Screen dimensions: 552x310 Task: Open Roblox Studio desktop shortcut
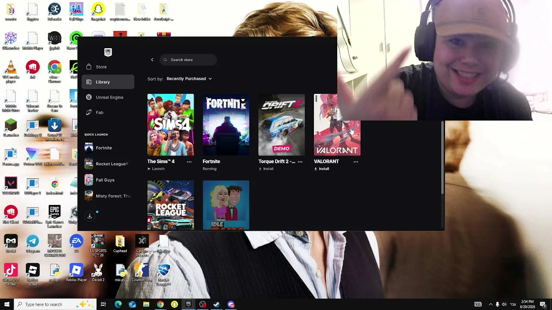pos(33,274)
